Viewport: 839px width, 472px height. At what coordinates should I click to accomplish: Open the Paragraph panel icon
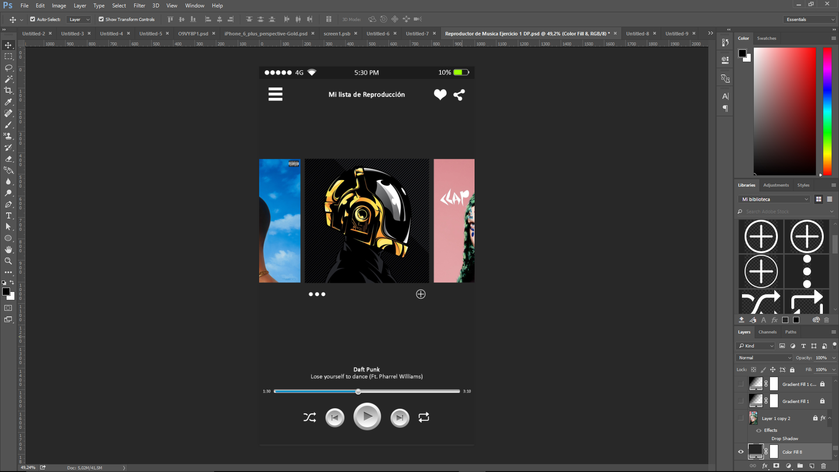[725, 108]
